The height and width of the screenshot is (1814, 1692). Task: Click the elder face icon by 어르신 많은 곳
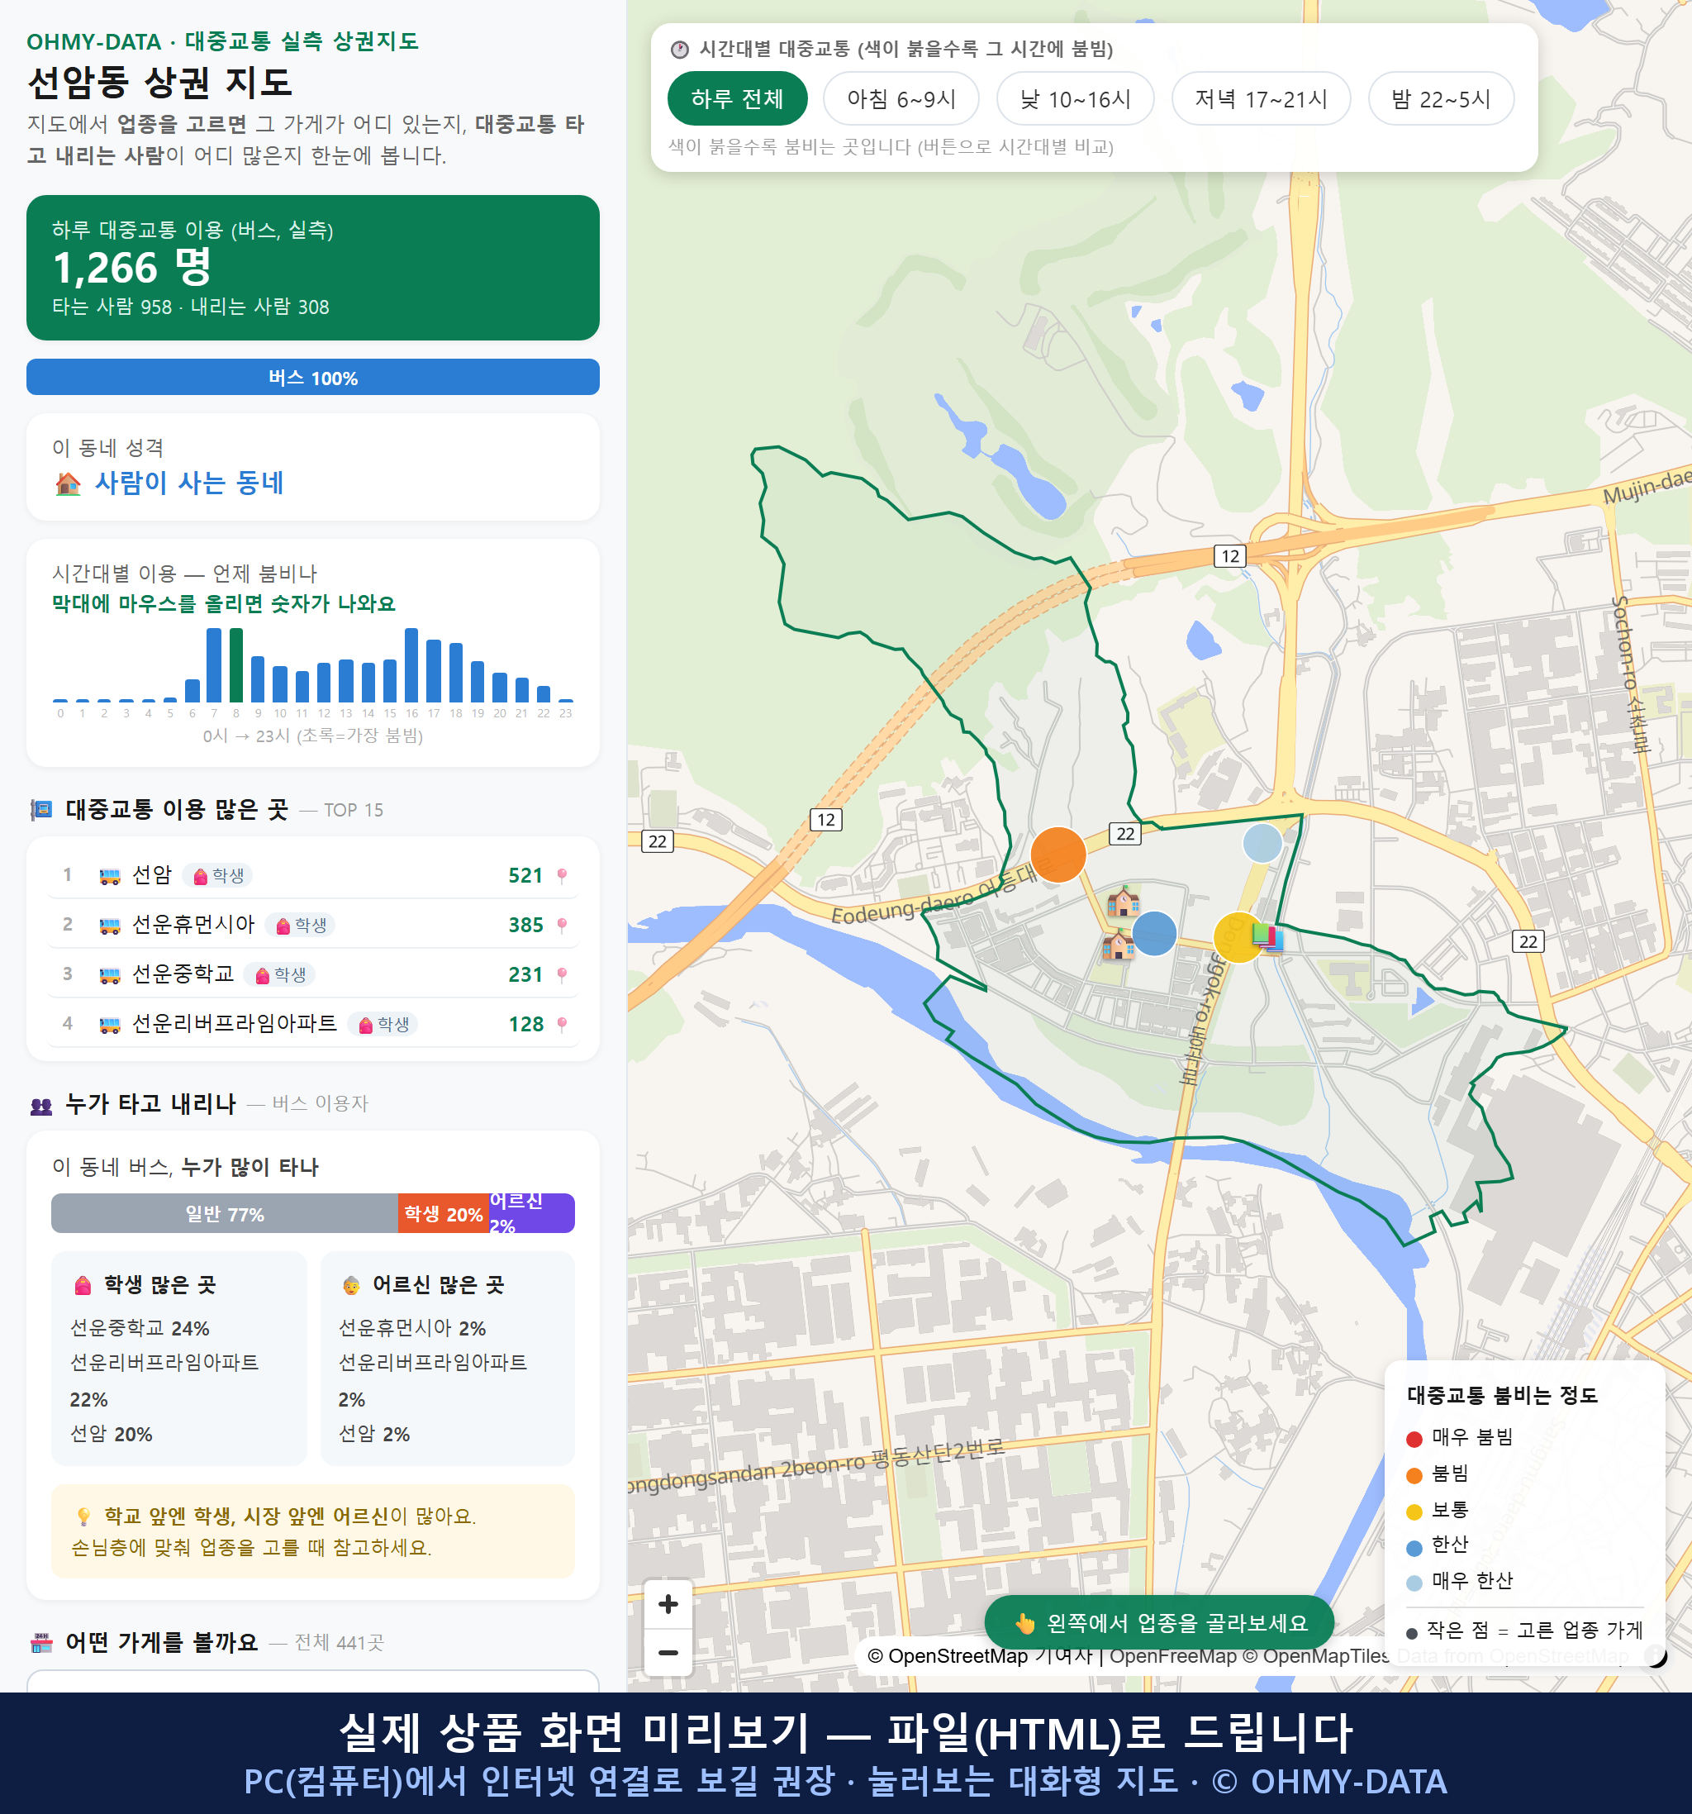coord(351,1285)
